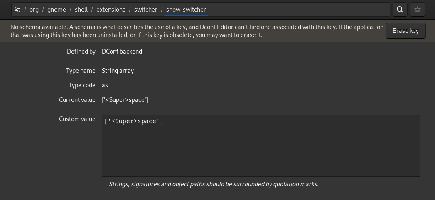Click the 'Type name' label
Screen dimensions: 435x200
[81, 71]
